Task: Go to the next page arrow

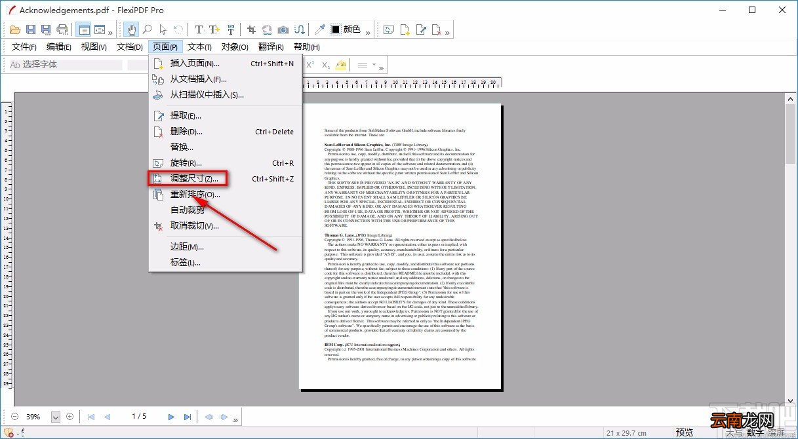Action: tap(171, 417)
